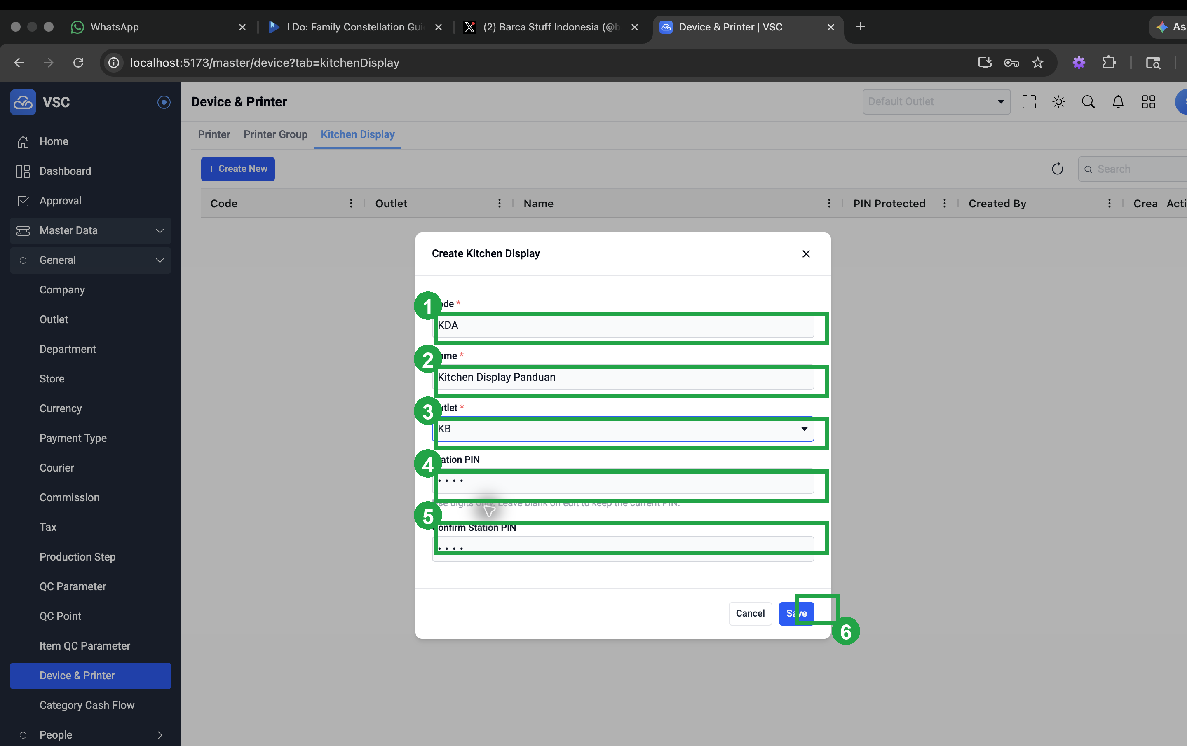The image size is (1187, 746).
Task: Toggle the sidebar pin radio icon
Action: (164, 102)
